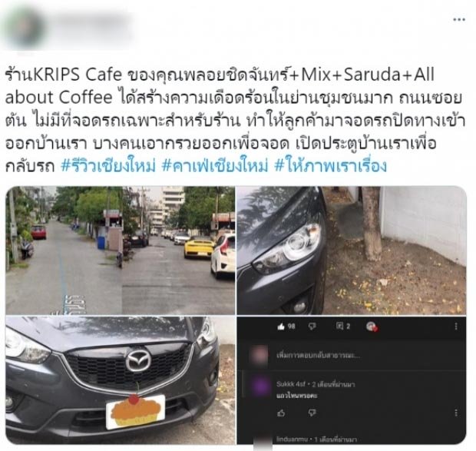476x451 pixels.
Task: Open the three-dot menu beside the 98 likes row
Action: (456, 327)
